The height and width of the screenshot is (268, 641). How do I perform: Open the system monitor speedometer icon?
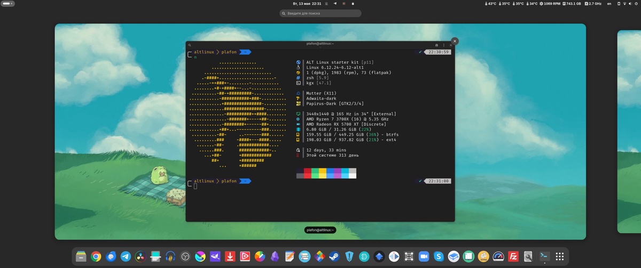498,256
